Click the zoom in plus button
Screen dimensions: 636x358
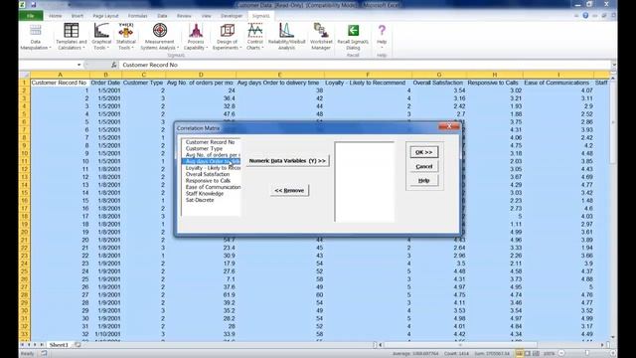click(612, 354)
